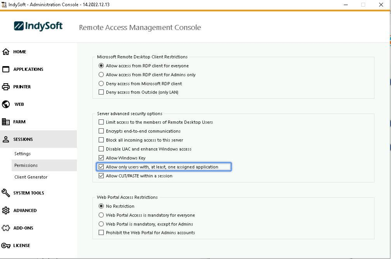Select Allow RDP client access for Admins only
The height and width of the screenshot is (259, 391).
(101, 74)
